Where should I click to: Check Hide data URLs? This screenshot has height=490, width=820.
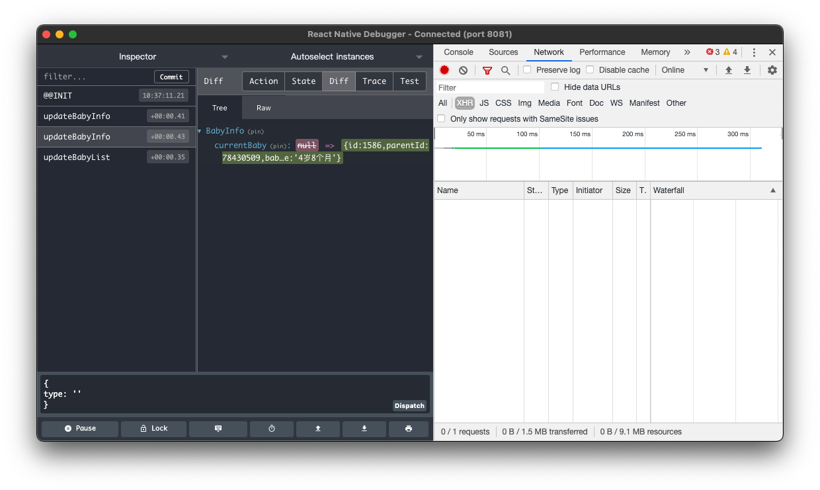(554, 87)
